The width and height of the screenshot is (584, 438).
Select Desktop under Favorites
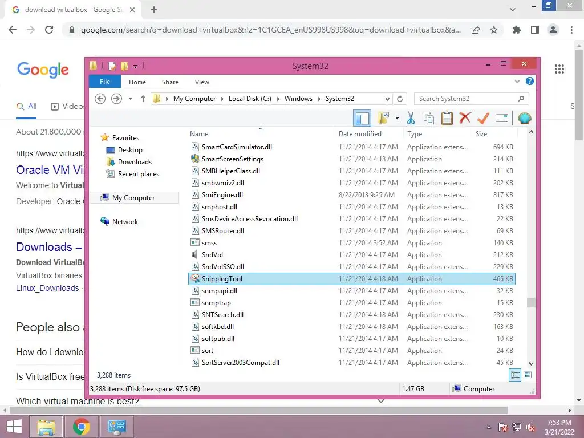(x=131, y=150)
